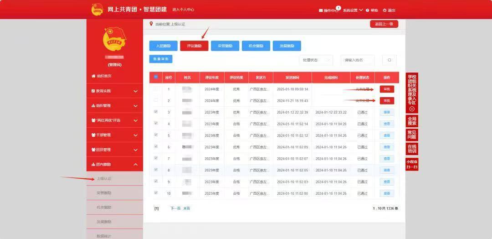The height and width of the screenshot is (239, 492).
Task: Check the checkbox for row 2
Action: point(156,100)
